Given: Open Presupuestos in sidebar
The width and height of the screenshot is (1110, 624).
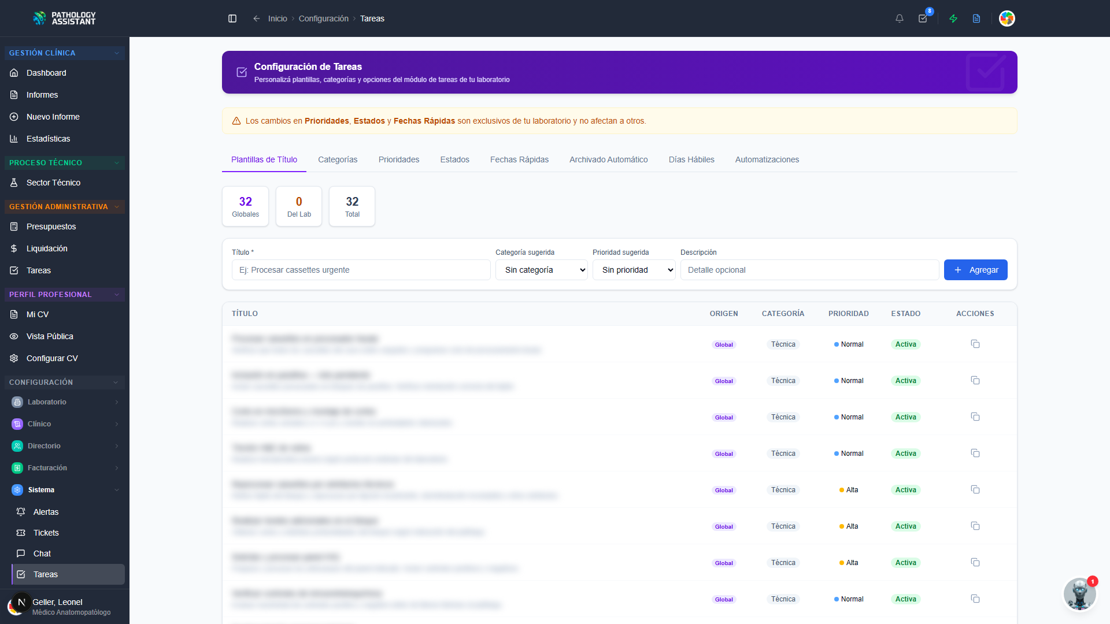Looking at the screenshot, I should [65, 226].
